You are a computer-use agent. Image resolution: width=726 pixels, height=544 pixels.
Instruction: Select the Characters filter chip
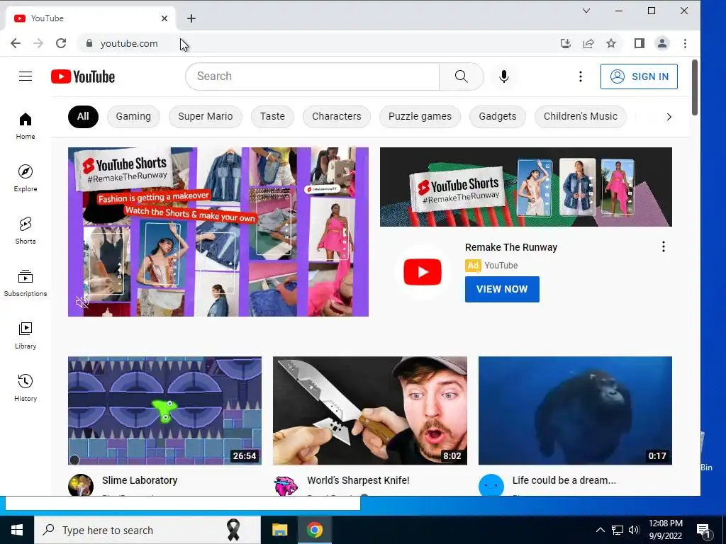coord(337,117)
